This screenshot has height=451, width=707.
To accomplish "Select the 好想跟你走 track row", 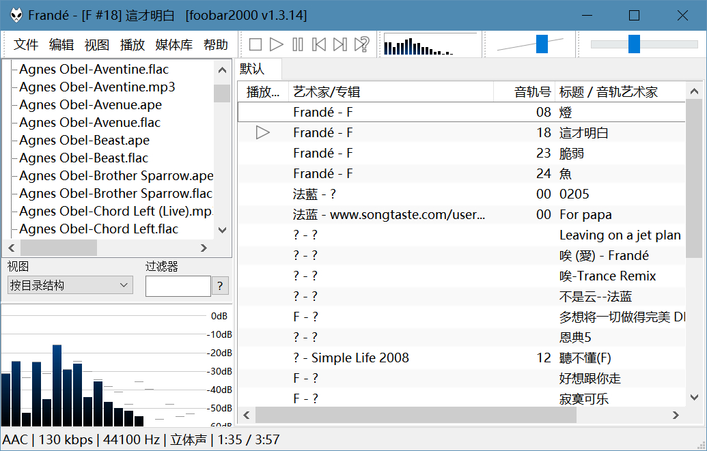I will [461, 378].
